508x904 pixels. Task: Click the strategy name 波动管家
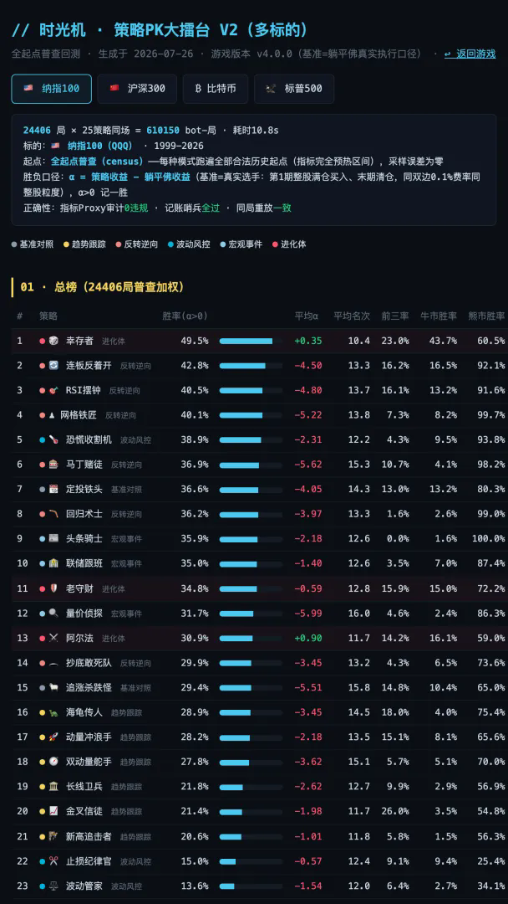(x=84, y=886)
